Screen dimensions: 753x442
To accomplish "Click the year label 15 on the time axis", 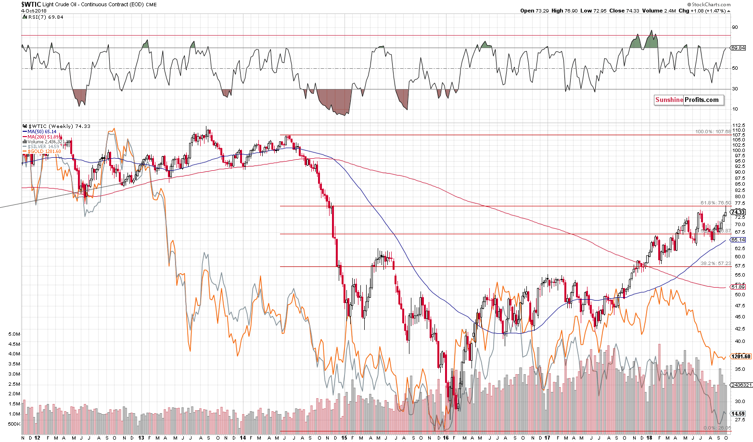I will (x=344, y=438).
